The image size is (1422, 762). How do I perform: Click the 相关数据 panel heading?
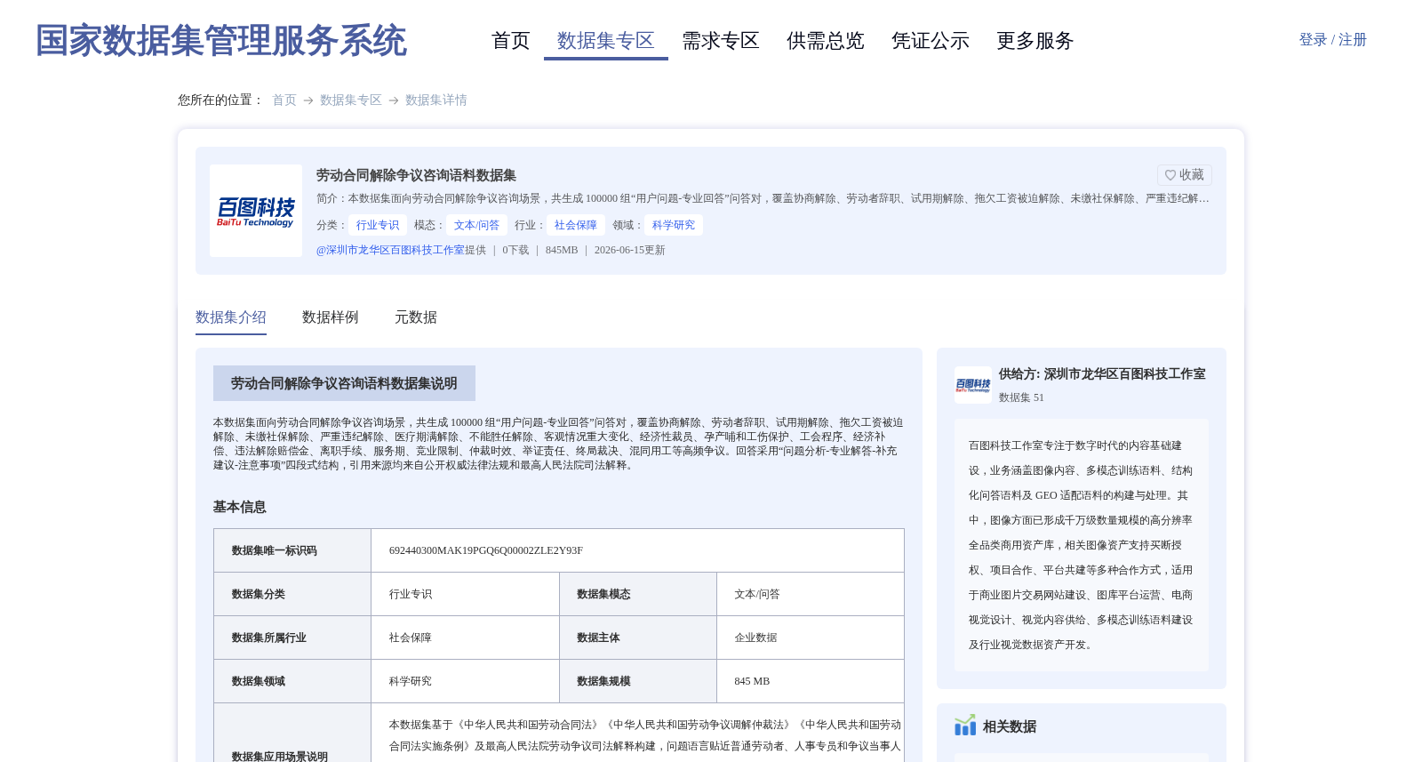[x=1010, y=726]
